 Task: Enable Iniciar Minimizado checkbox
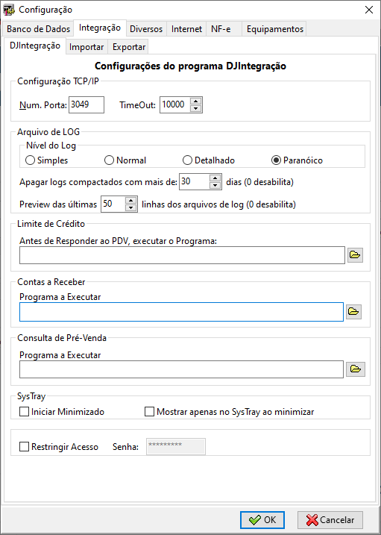tap(62, 412)
